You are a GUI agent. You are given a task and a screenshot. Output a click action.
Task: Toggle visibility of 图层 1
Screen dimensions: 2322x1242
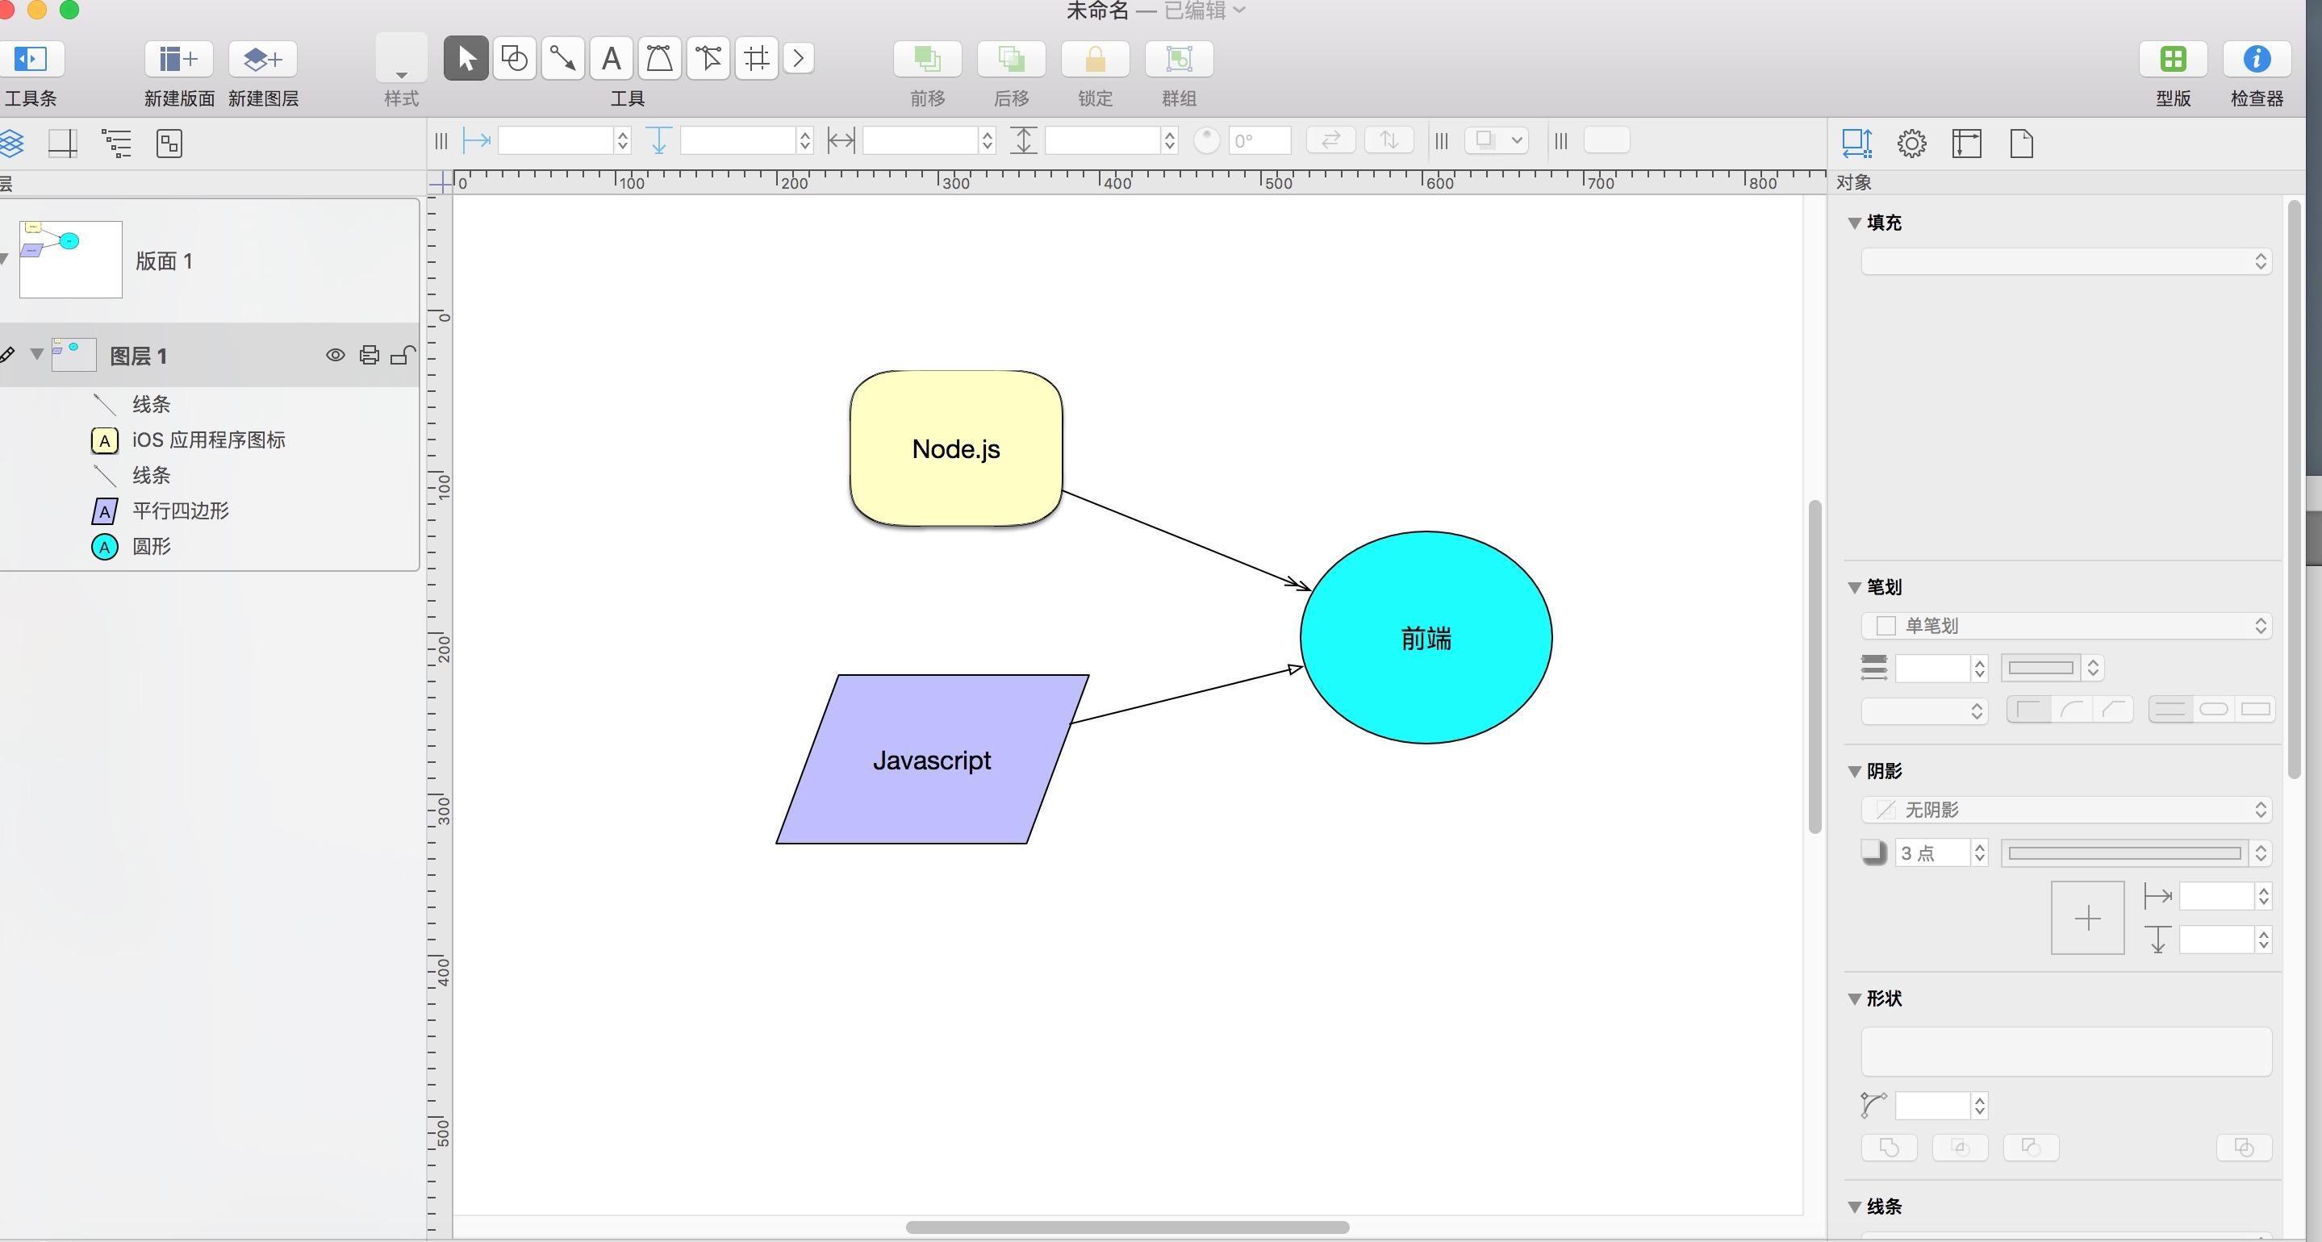336,354
